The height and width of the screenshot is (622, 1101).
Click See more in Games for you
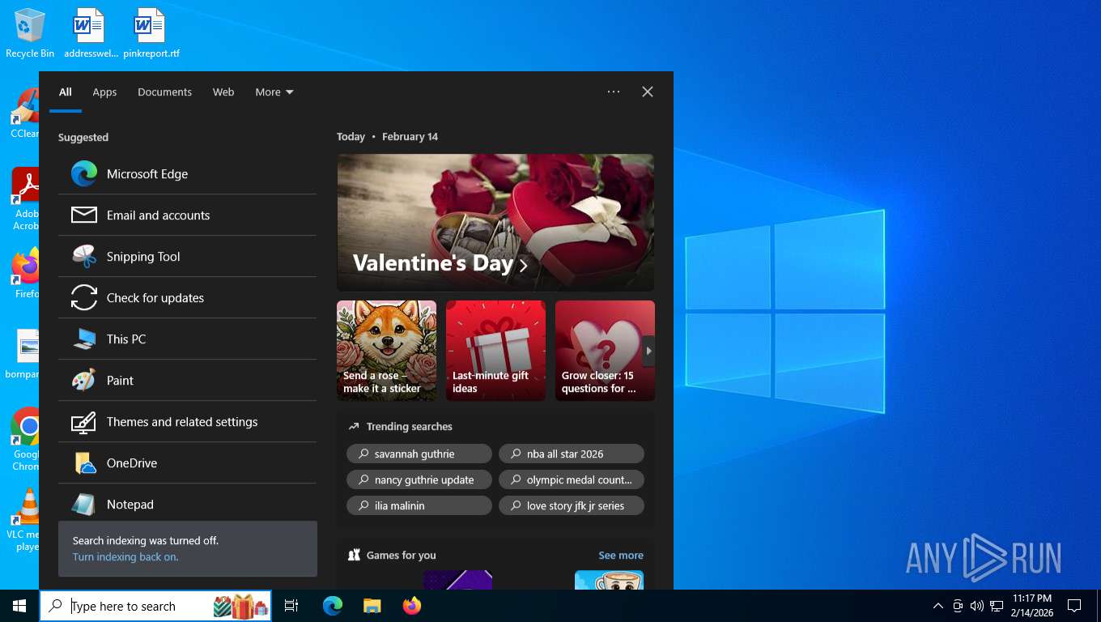621,556
